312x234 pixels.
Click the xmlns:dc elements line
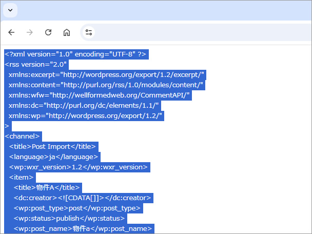[84, 106]
